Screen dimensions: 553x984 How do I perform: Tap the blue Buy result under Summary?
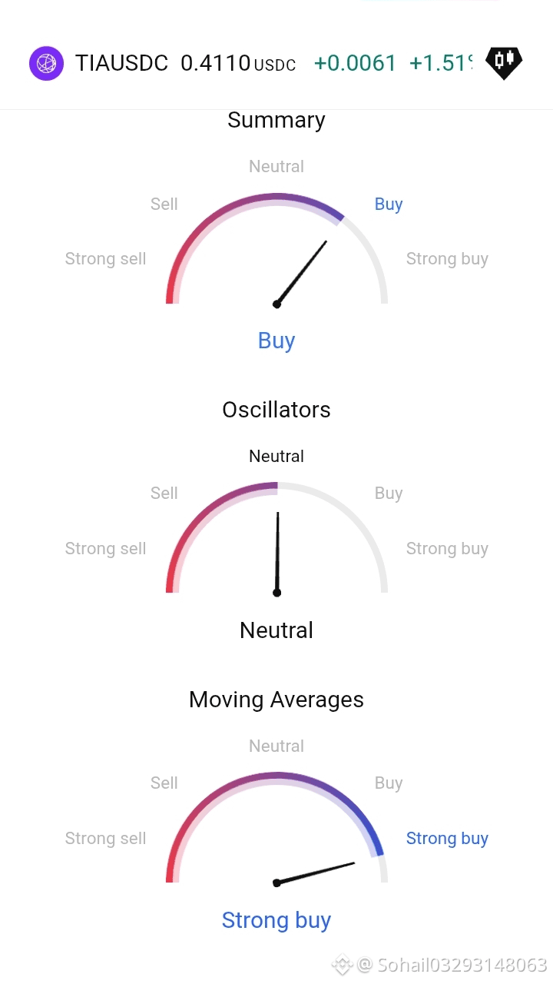pyautogui.click(x=276, y=341)
